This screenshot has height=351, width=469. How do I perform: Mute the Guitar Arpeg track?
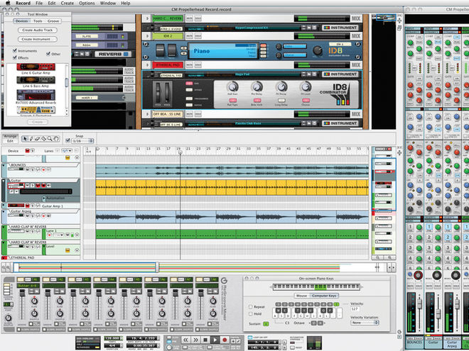click(x=27, y=215)
